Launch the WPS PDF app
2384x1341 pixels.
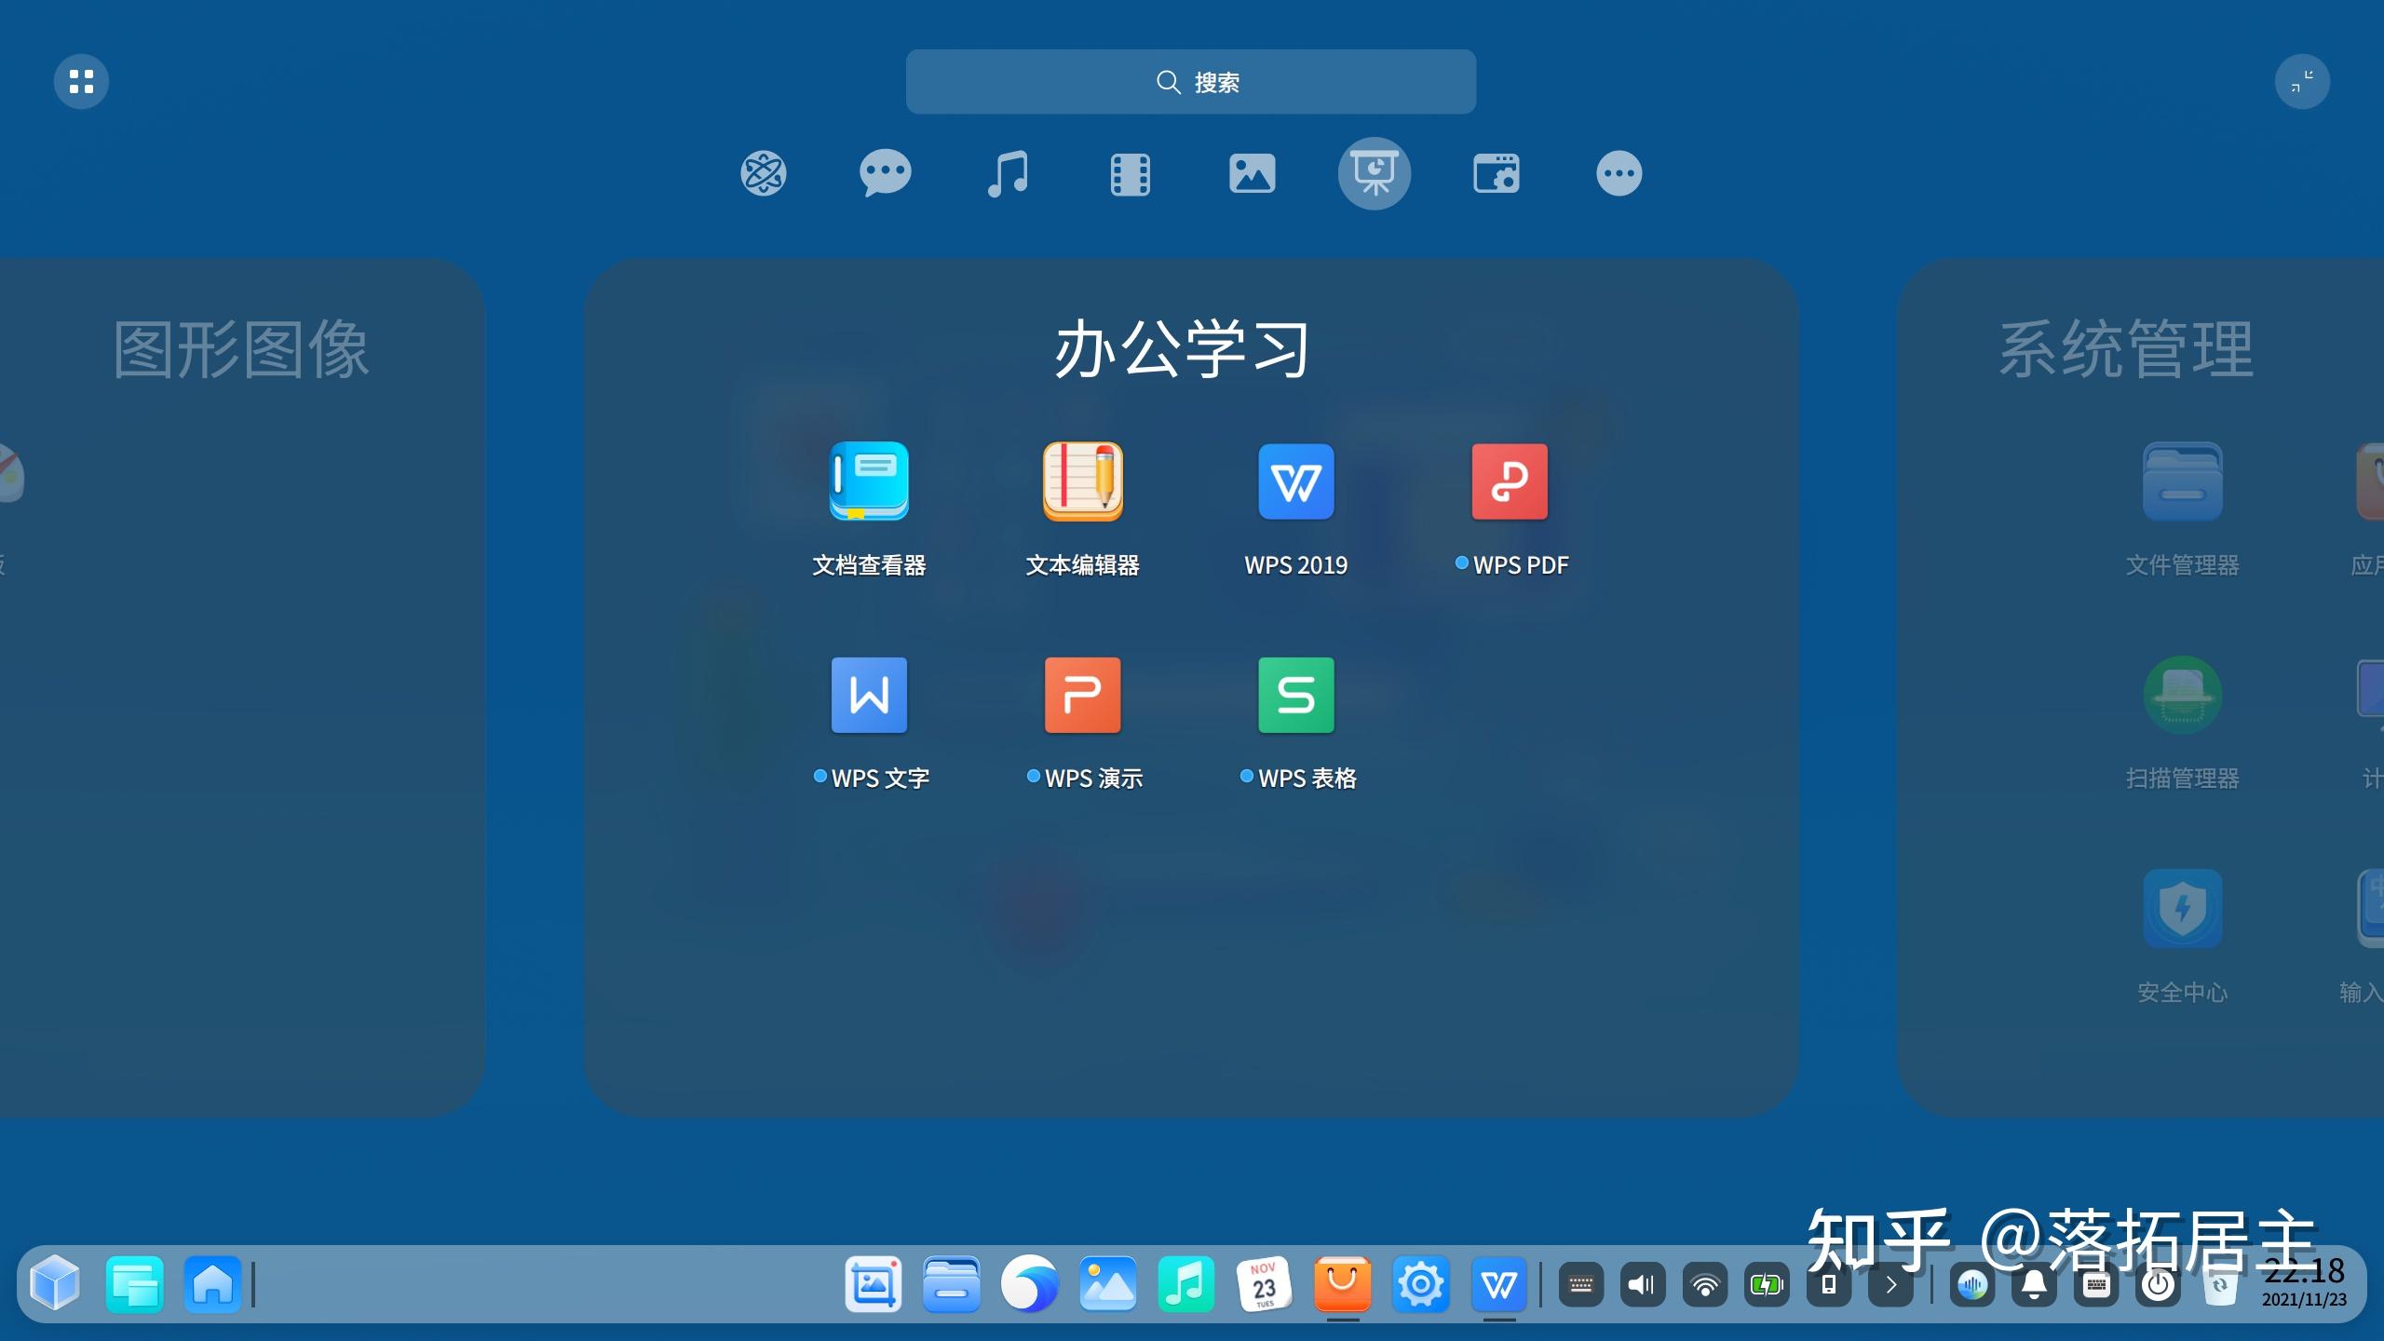point(1510,481)
